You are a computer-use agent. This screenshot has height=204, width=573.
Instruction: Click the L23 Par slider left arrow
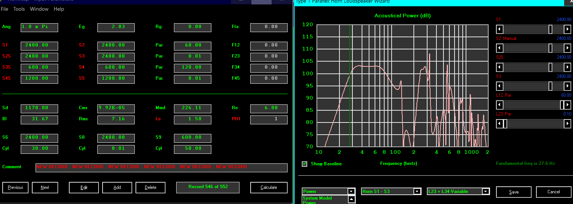tap(500, 124)
